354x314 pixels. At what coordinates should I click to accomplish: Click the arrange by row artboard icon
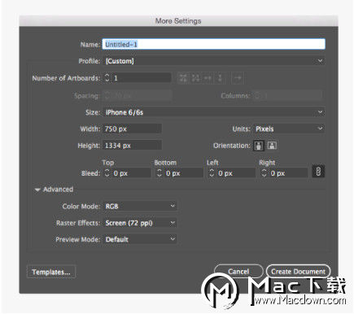[x=208, y=78]
